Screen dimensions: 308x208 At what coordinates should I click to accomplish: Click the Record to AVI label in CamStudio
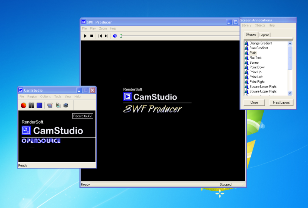pos(83,116)
